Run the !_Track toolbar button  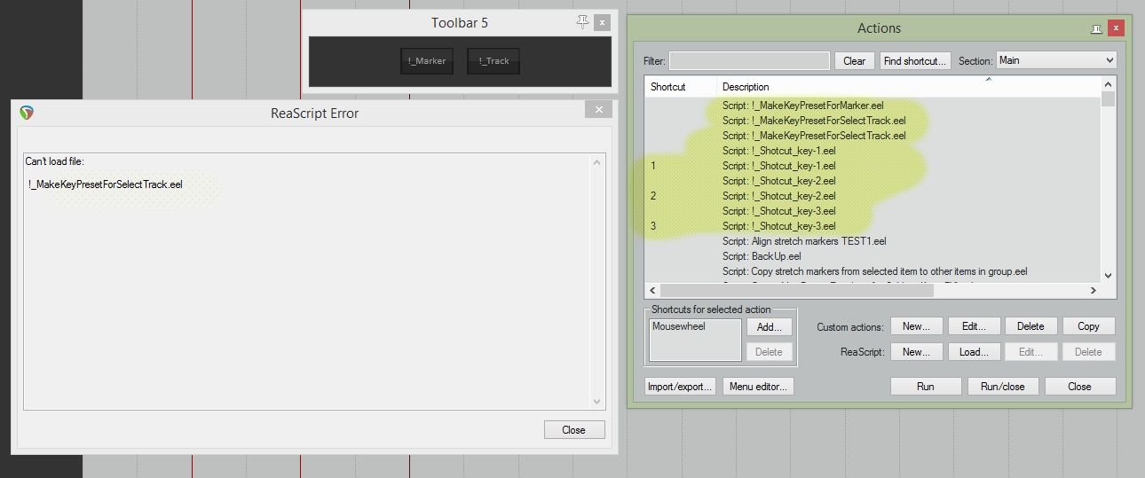click(x=494, y=61)
